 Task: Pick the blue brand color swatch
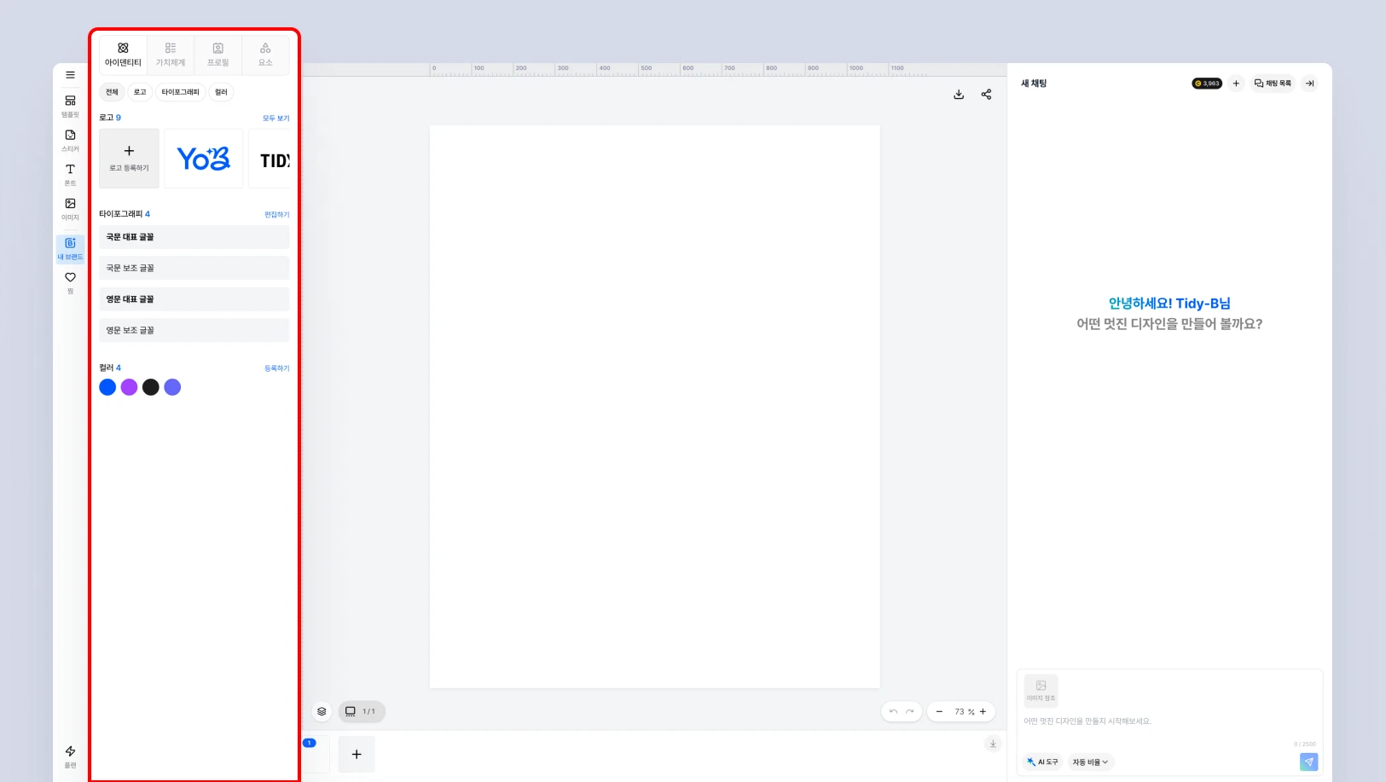point(107,387)
